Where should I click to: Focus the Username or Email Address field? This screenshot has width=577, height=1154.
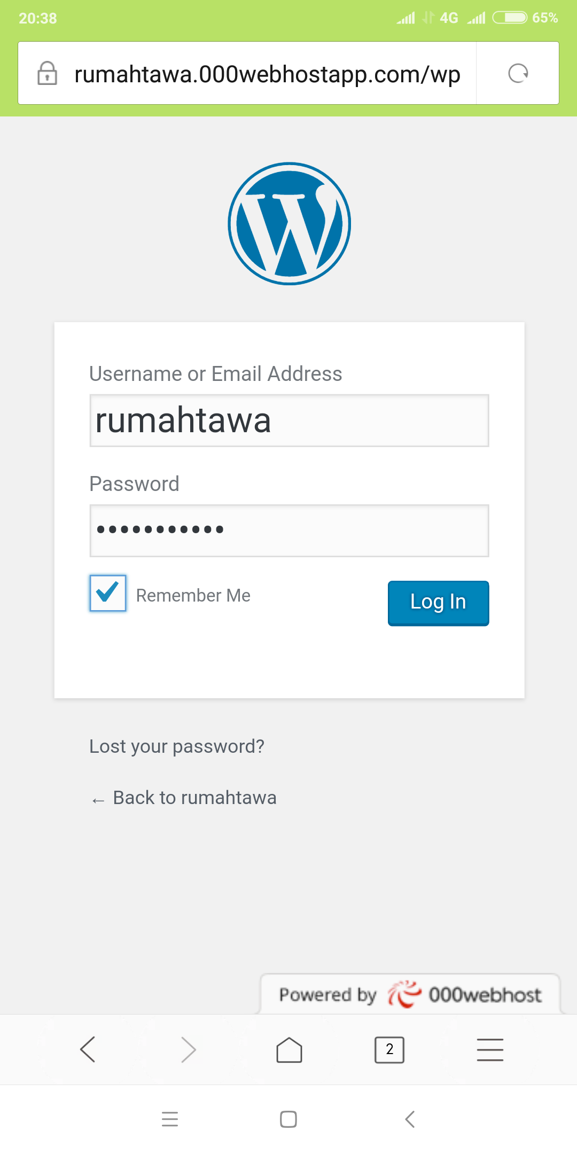coord(289,420)
